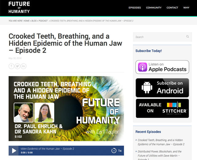The height and width of the screenshot is (160, 197).
Task: Open the Episodes menu item
Action: click(135, 8)
